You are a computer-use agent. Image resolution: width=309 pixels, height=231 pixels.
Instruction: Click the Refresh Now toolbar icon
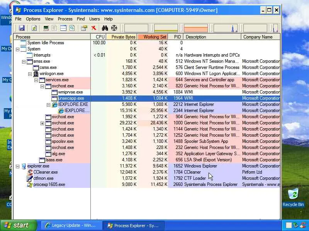click(x=34, y=28)
